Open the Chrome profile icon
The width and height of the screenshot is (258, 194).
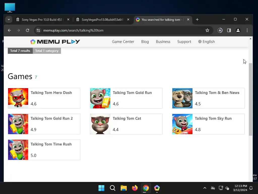(x=238, y=30)
